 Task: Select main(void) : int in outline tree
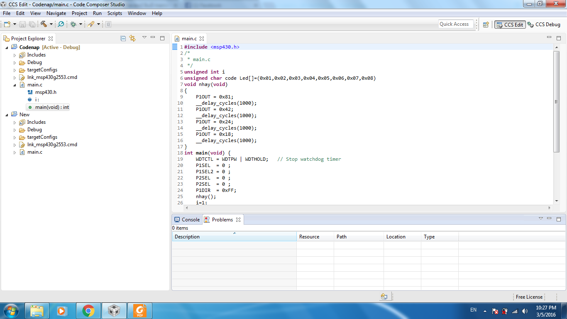click(x=51, y=107)
